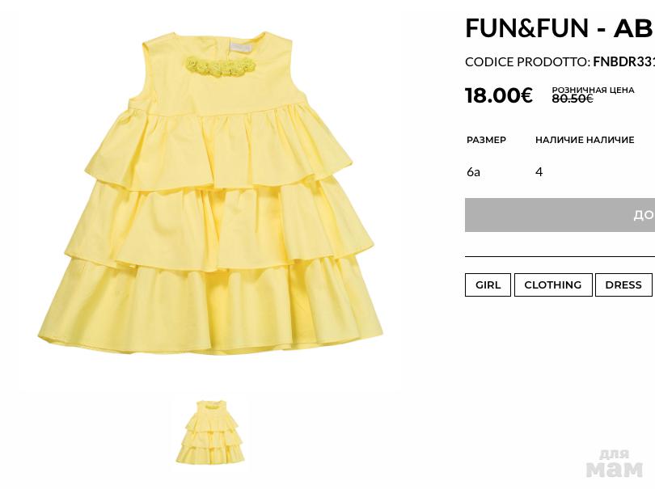This screenshot has height=489, width=655.
Task: Click the FUN&FUN product title
Action: [560, 28]
